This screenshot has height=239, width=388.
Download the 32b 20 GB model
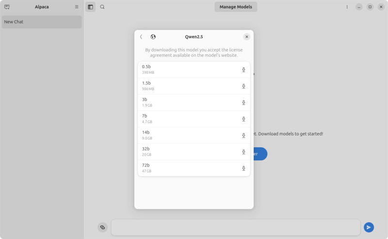243,153
